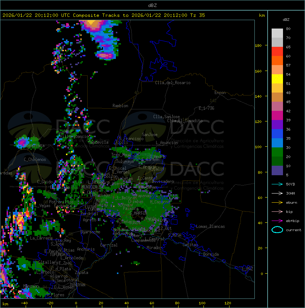Click the 'dBZ' title at window top
Viewport: 305px width, 308px height.
[152, 5]
